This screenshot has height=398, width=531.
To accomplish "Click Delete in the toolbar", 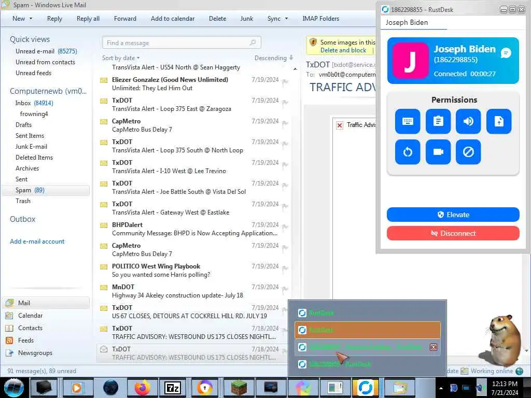I will [217, 19].
